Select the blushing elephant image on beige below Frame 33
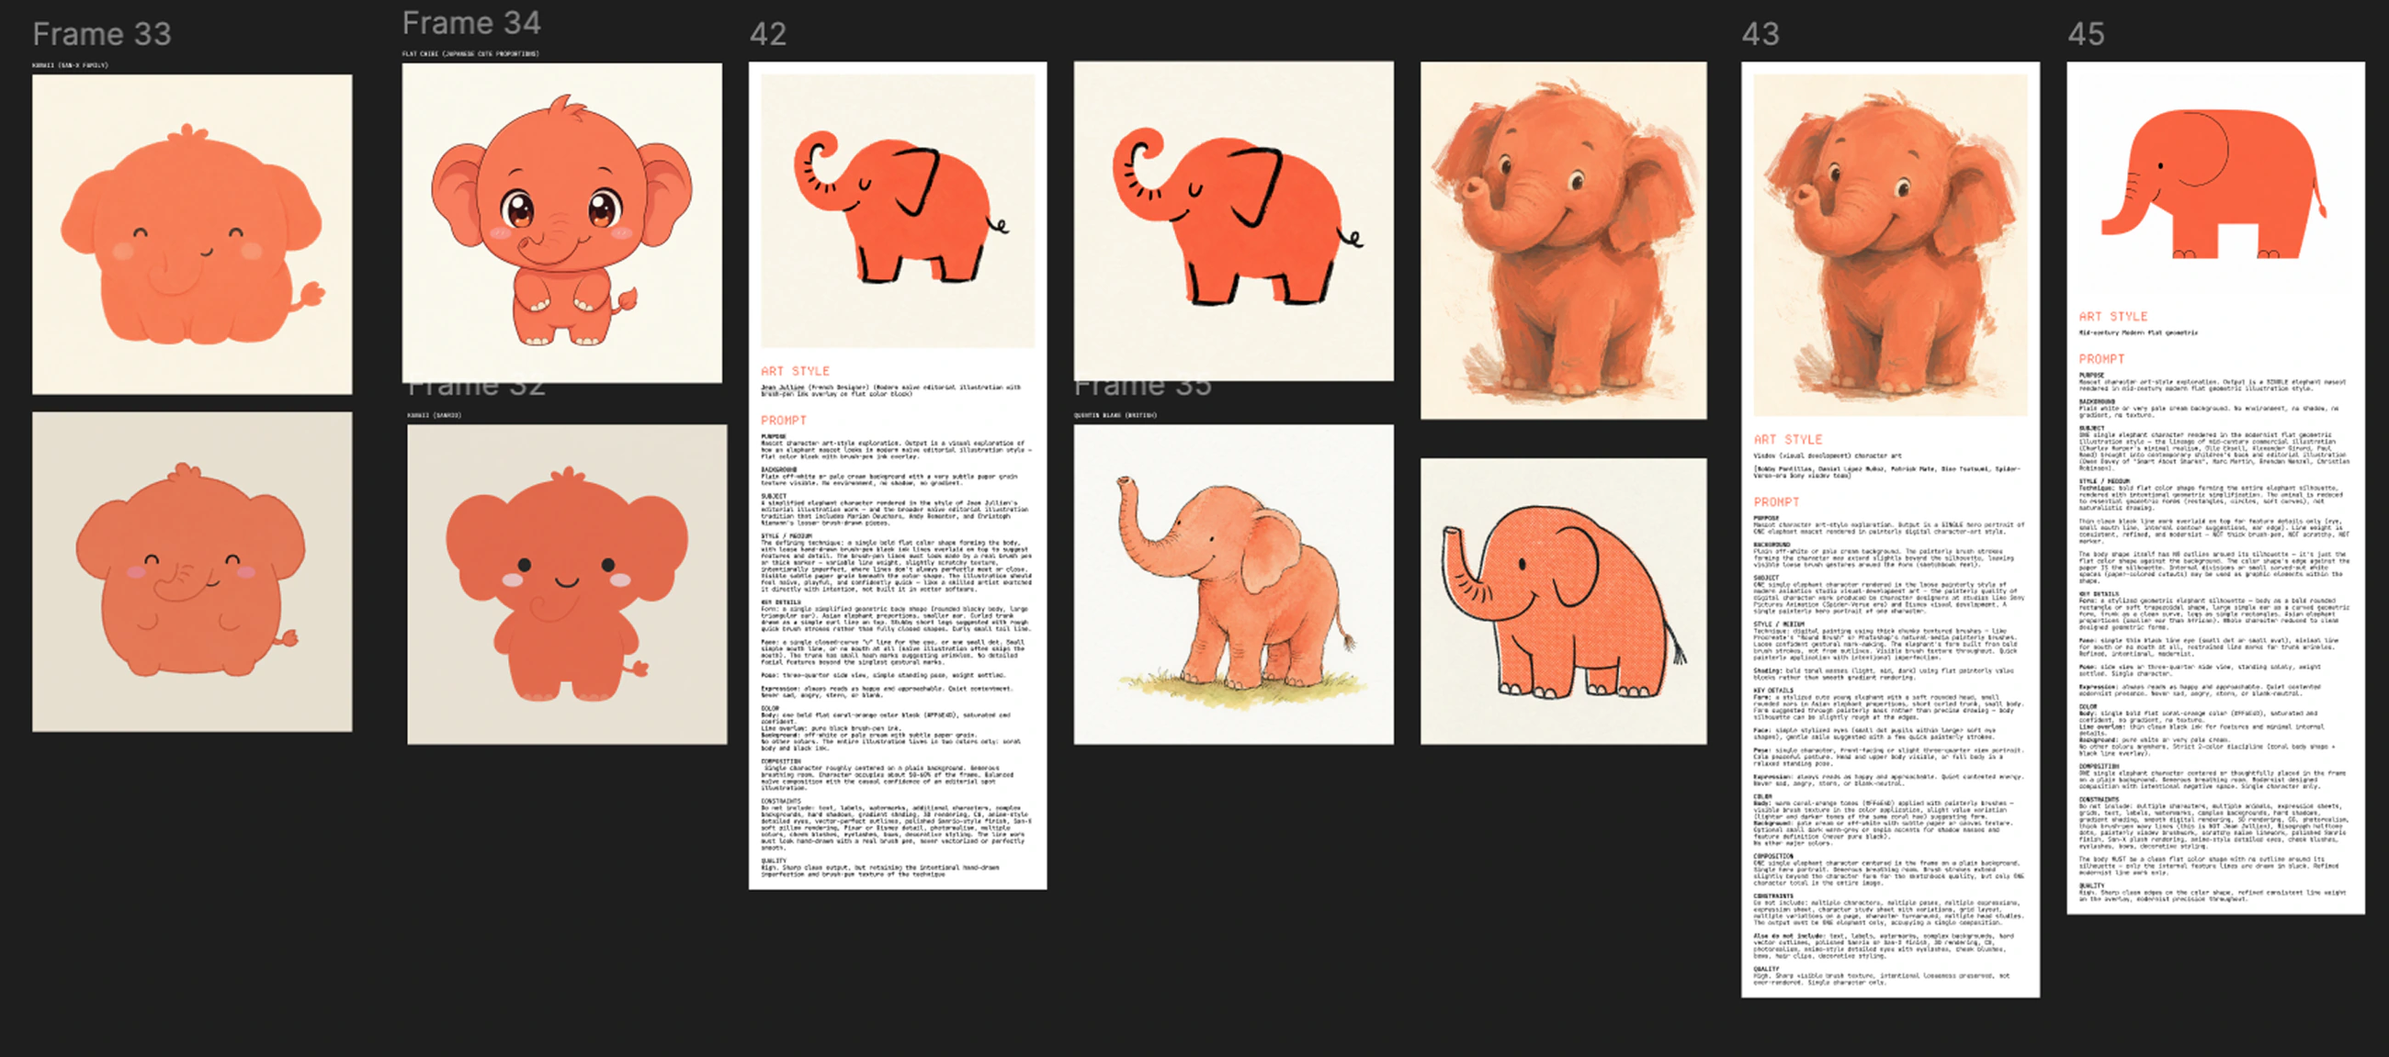The image size is (2389, 1057). point(192,572)
